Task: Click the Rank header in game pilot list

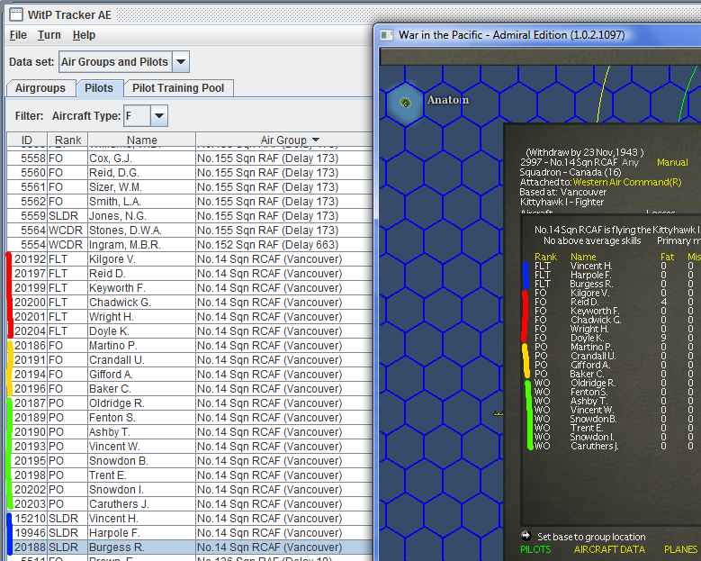Action: (546, 257)
